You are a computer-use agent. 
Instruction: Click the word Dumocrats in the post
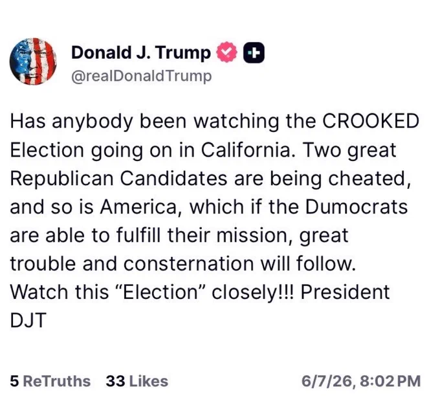point(357,207)
